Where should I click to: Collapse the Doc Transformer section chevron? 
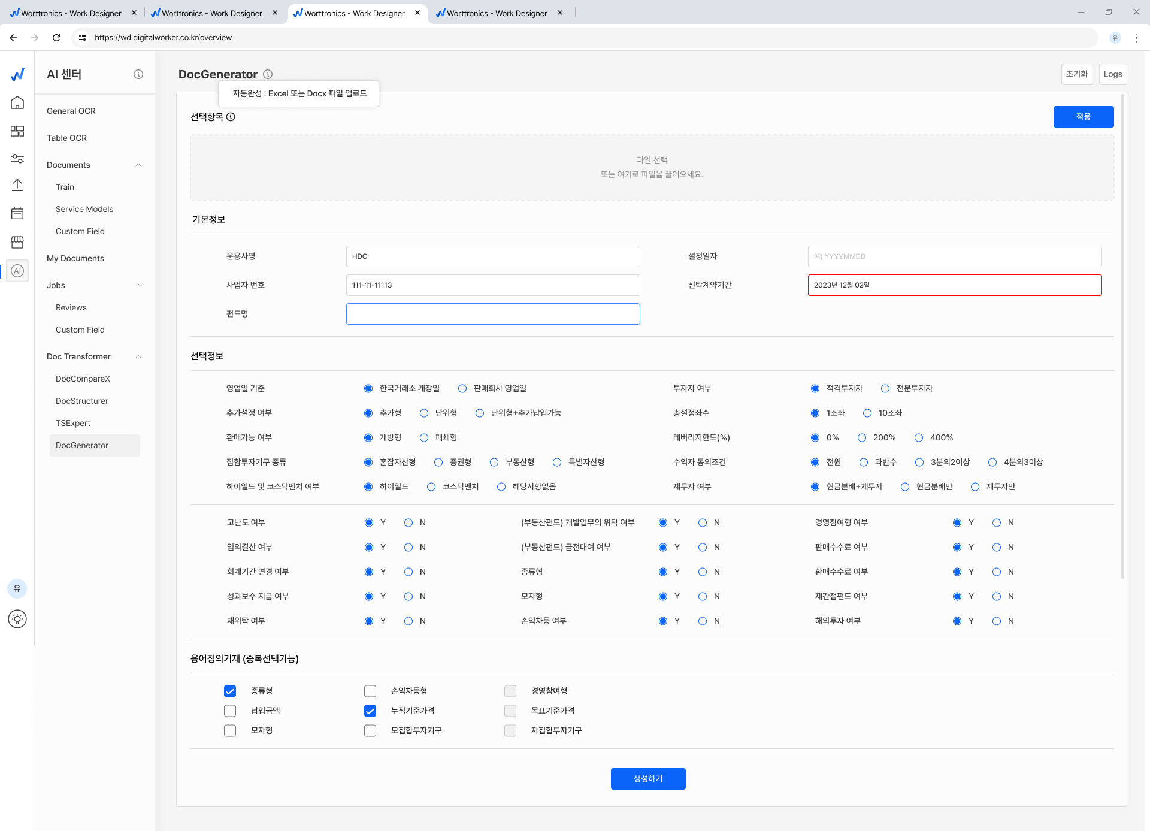[138, 356]
